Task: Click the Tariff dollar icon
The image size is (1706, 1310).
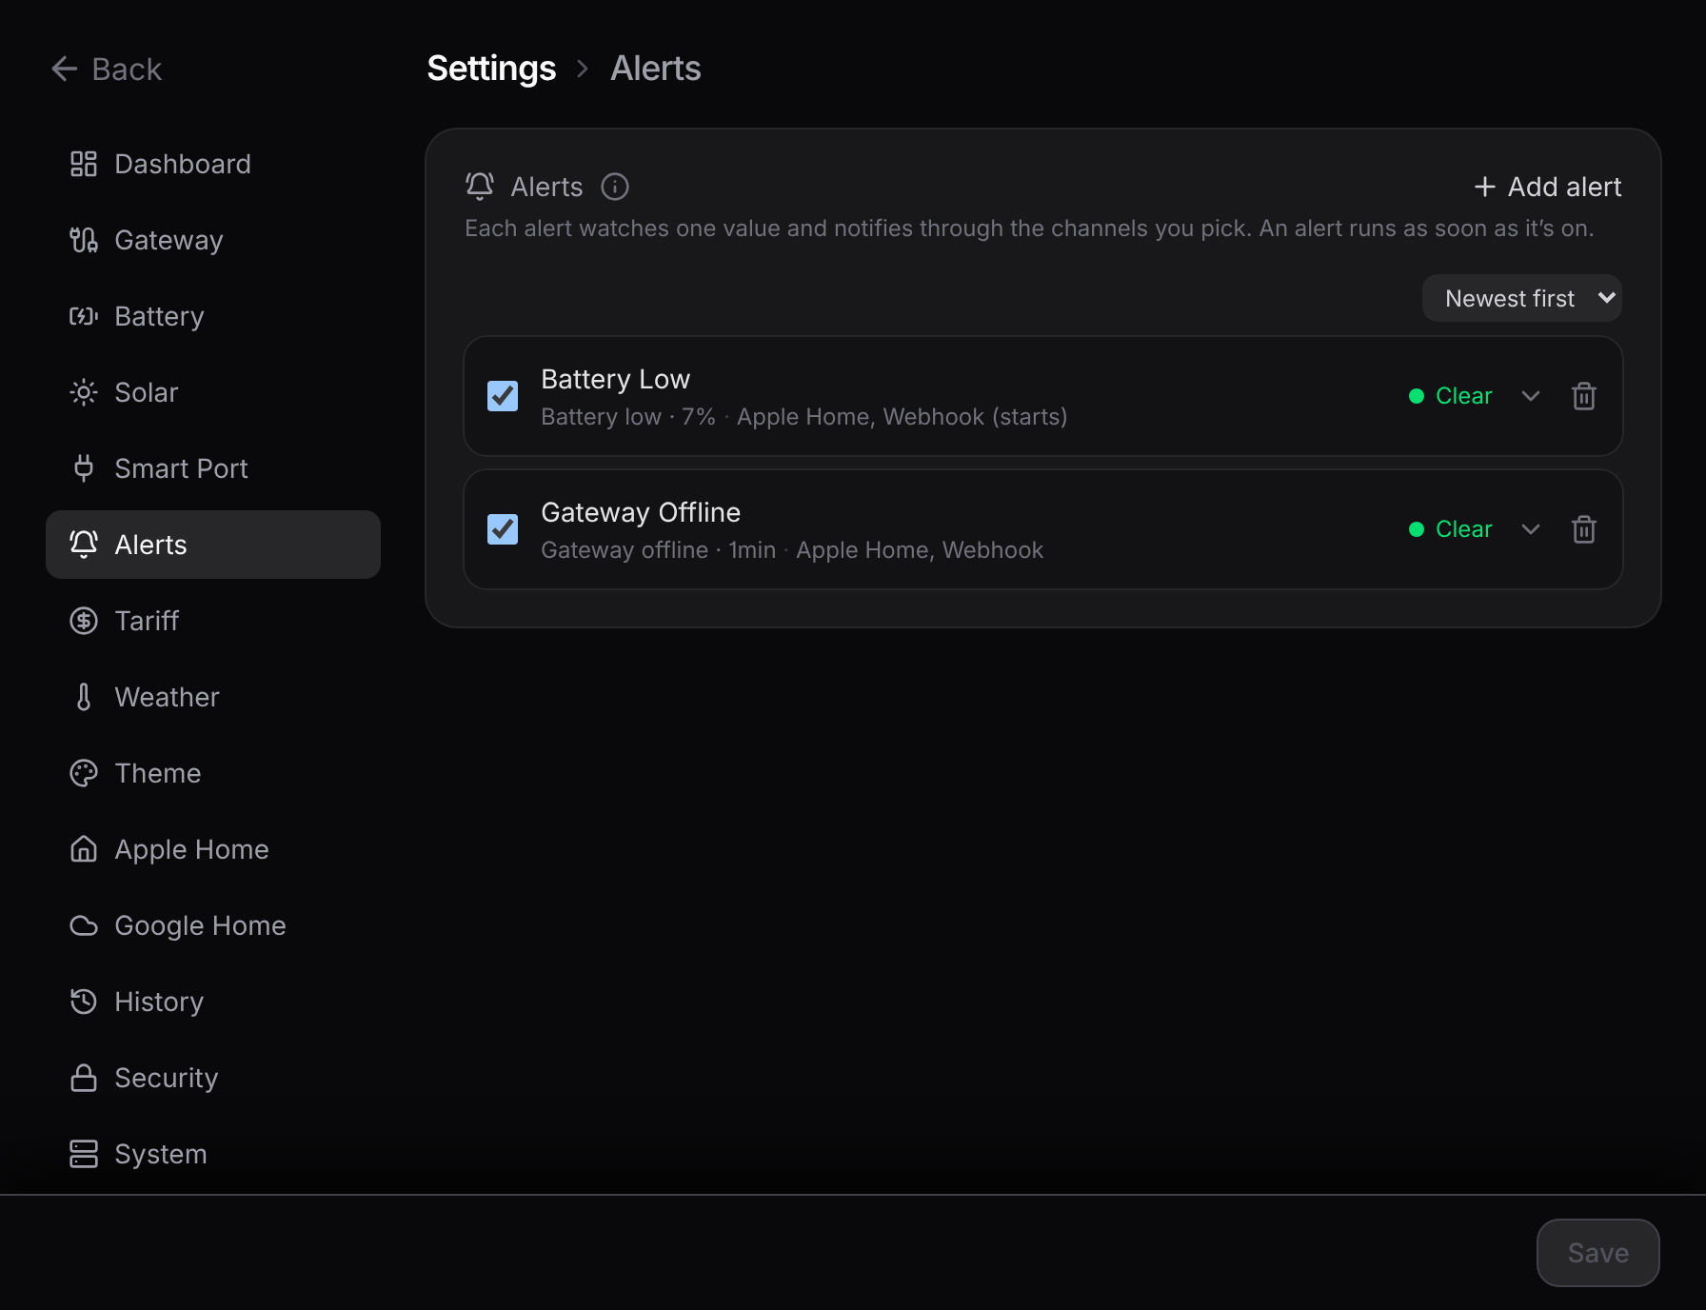Action: pyautogui.click(x=84, y=621)
